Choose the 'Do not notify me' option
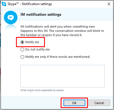 tap(22, 49)
